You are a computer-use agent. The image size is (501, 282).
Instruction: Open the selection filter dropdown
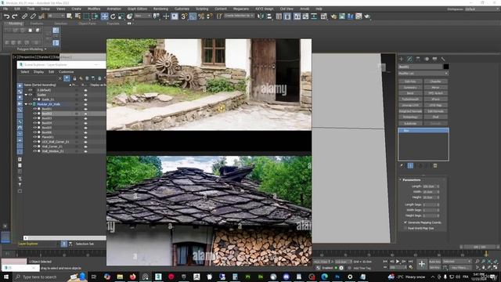pos(56,16)
